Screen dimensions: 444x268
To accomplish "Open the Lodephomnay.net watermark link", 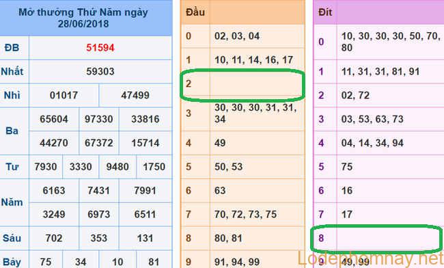I will tap(370, 258).
